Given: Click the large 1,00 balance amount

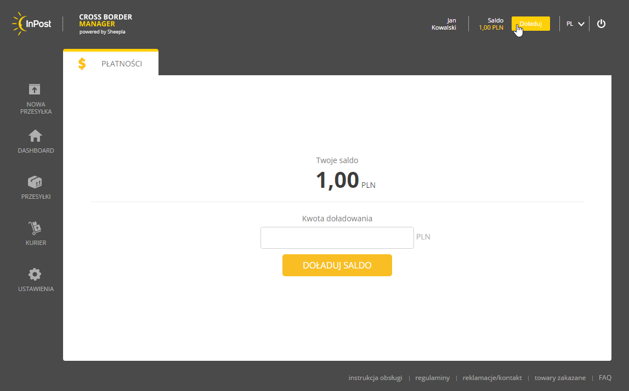Looking at the screenshot, I should (x=337, y=180).
